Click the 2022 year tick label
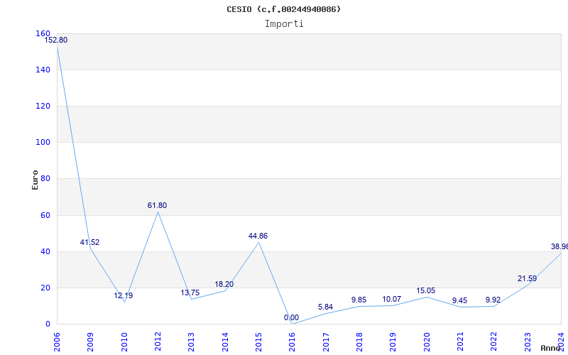This screenshot has height=355, width=568. coord(494,342)
